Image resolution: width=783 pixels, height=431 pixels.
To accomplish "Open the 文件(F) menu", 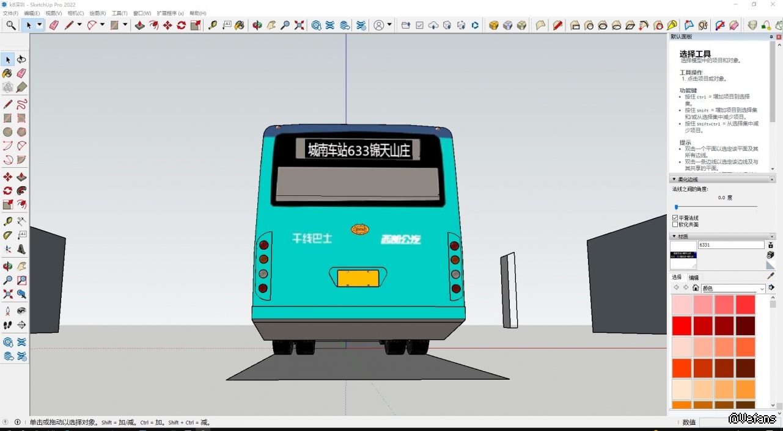I will [x=10, y=13].
